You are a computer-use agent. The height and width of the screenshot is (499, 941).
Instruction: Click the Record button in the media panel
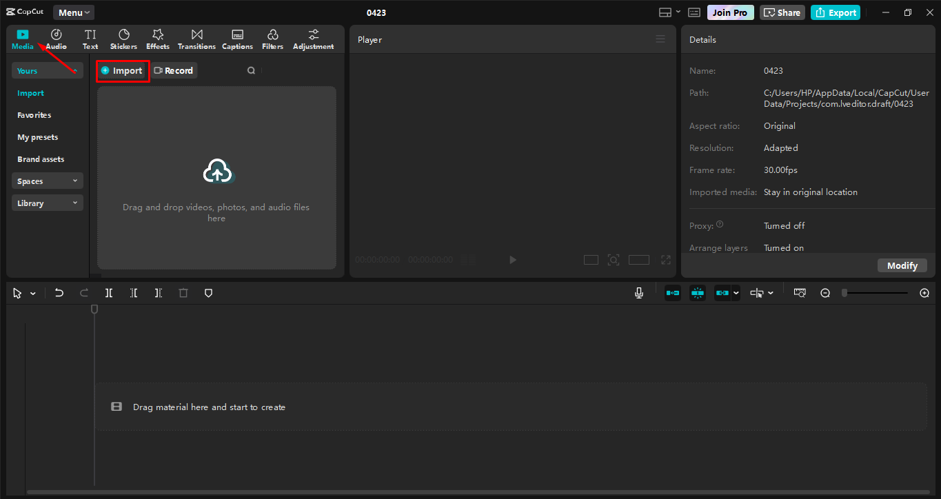[x=174, y=70]
